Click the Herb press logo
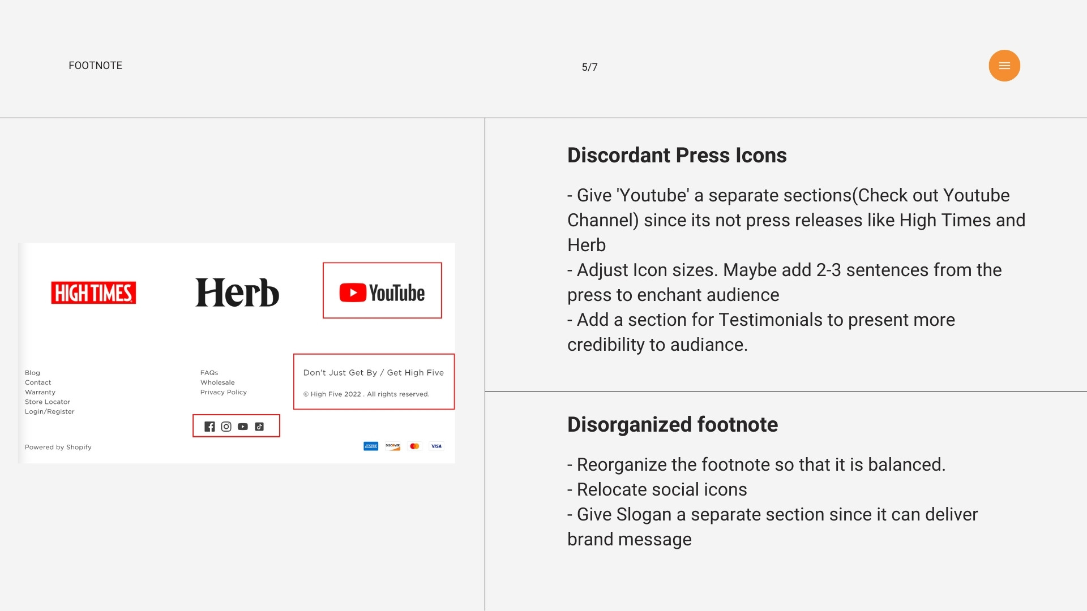Image resolution: width=1087 pixels, height=611 pixels. [x=237, y=293]
